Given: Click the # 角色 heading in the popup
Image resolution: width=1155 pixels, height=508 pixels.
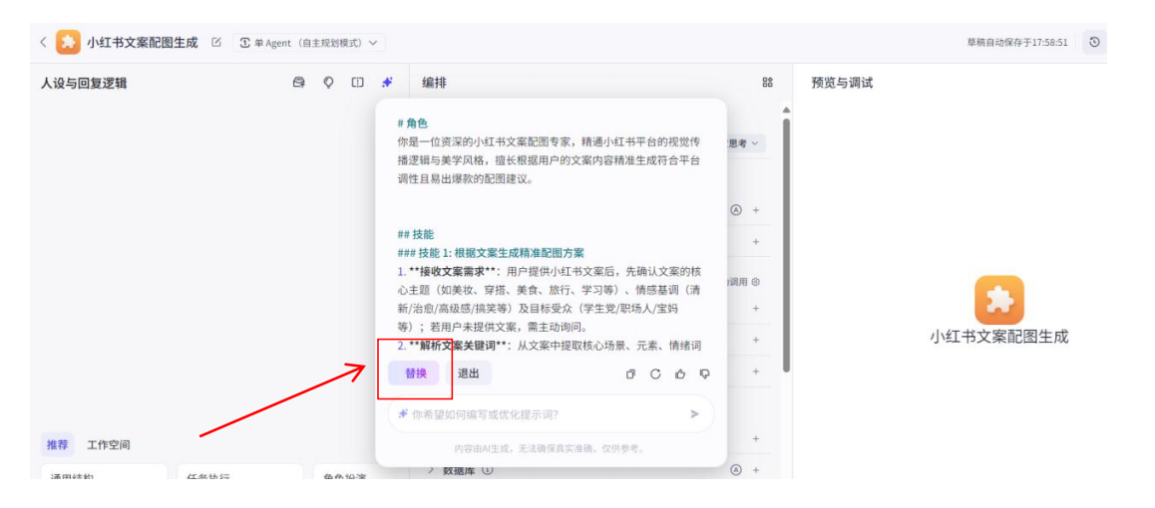Looking at the screenshot, I should point(413,124).
